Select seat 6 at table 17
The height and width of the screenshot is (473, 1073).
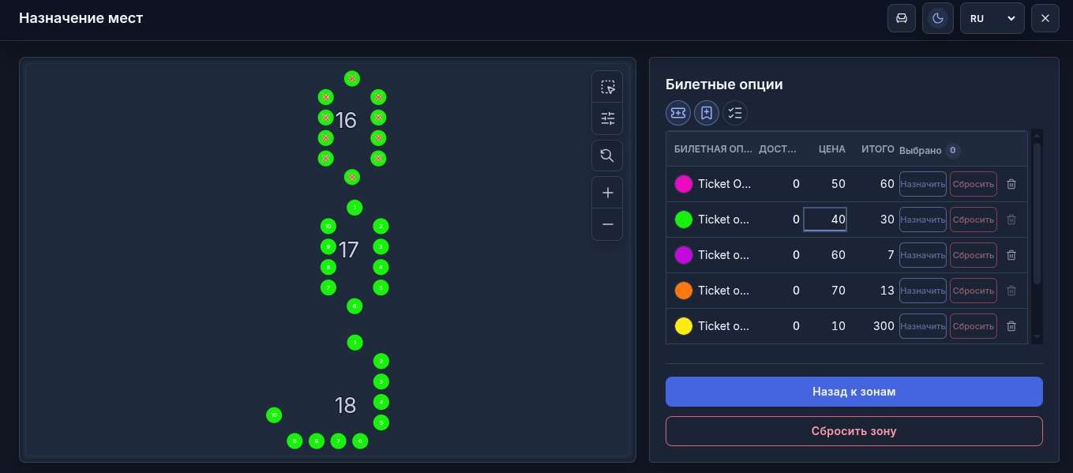pyautogui.click(x=355, y=306)
